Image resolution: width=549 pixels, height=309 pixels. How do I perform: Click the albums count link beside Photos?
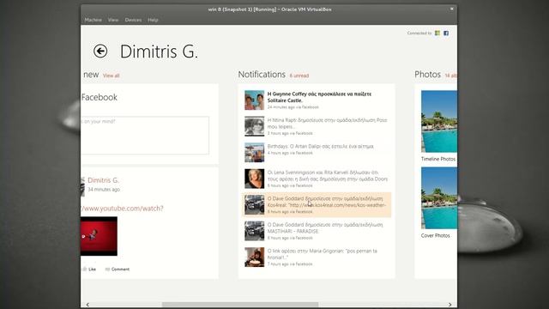click(451, 76)
